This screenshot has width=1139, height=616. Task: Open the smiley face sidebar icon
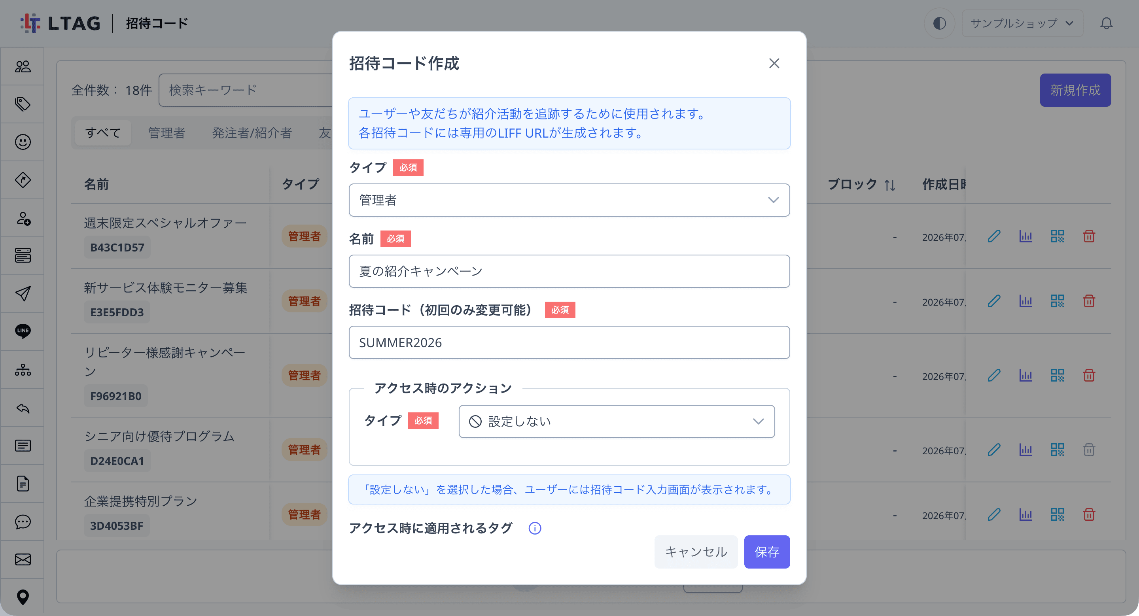pos(23,142)
